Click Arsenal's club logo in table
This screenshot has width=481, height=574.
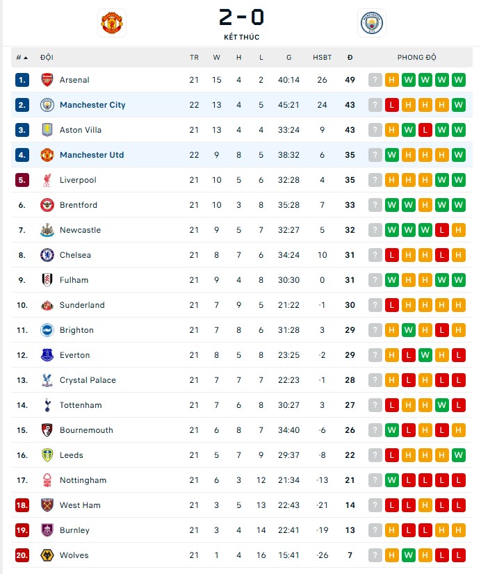47,80
